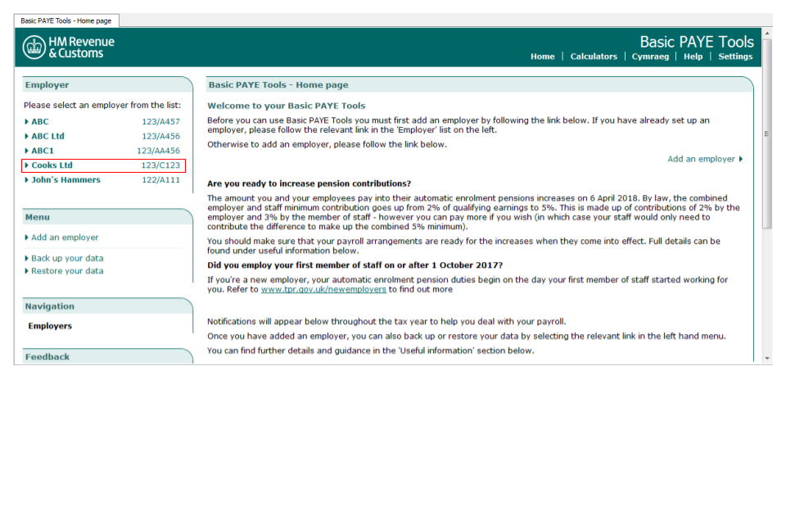Open the www.tpr.gov.uk/newemployers hyperlink
The height and width of the screenshot is (524, 786).
pyautogui.click(x=323, y=289)
